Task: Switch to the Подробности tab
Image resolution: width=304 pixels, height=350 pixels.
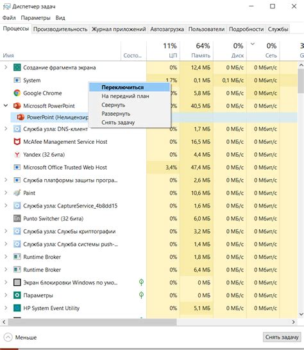Action: 246,30
